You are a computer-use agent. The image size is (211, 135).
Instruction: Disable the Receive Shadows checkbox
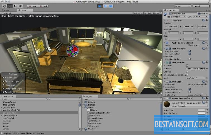pos(190,54)
